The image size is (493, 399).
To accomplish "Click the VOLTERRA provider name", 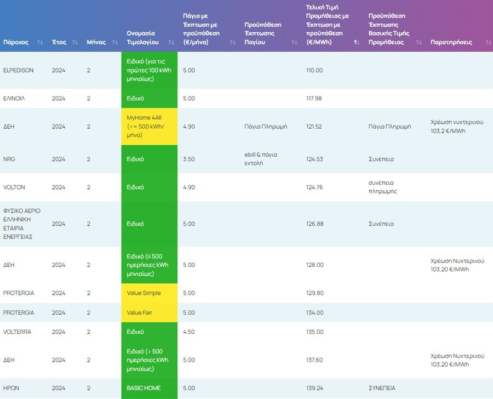I will [17, 332].
